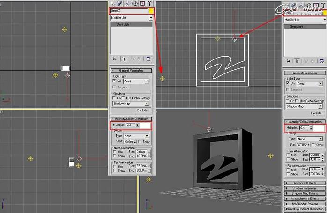Screen dimensions: 327x213
Task: Enable Near Attenuation Show in Omni01 panel
Action: point(288,159)
